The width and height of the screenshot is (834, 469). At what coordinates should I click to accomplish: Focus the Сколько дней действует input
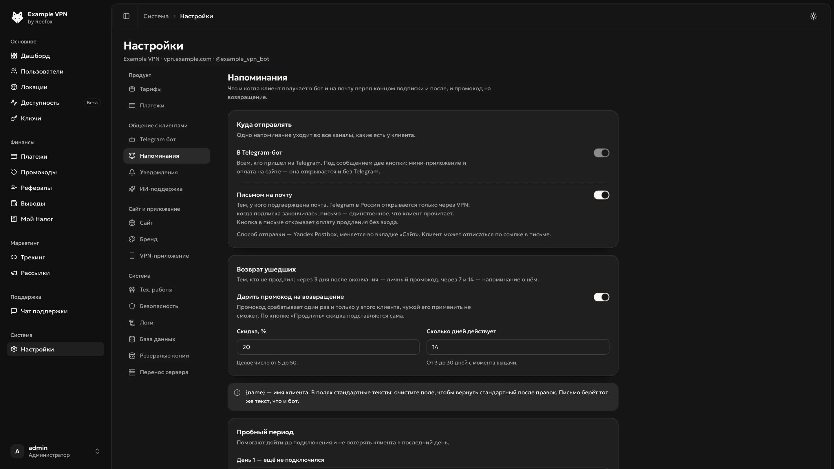tap(518, 347)
